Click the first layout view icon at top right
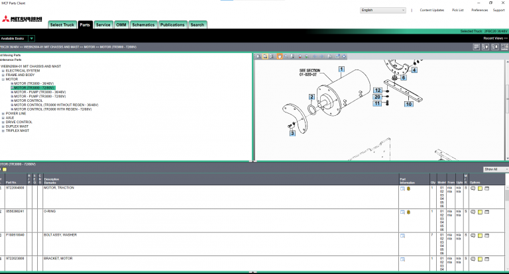Viewport: 509px width, 274px height. click(477, 47)
